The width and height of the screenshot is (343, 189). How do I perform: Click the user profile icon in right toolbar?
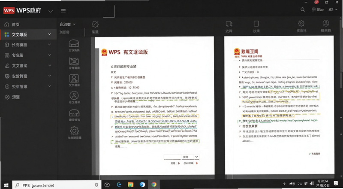pos(326,23)
